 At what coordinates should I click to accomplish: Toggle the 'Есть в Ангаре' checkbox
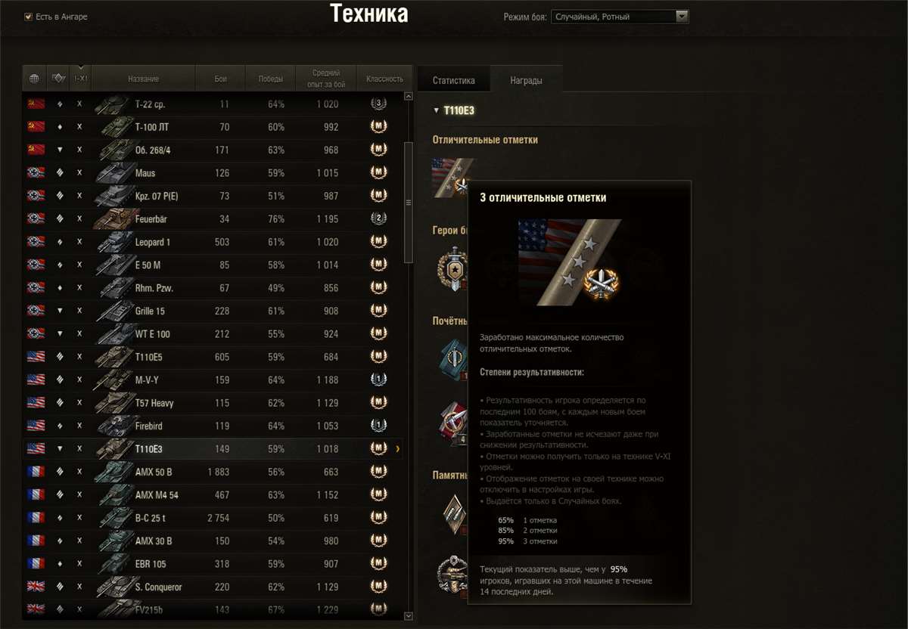pos(29,17)
